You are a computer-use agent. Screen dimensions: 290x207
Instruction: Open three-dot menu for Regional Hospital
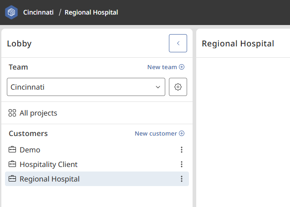click(x=182, y=179)
